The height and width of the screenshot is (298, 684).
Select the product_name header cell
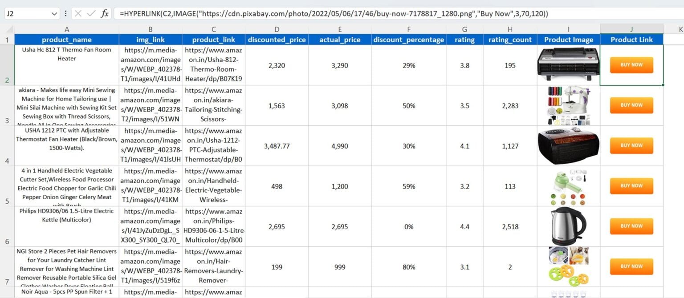(67, 39)
